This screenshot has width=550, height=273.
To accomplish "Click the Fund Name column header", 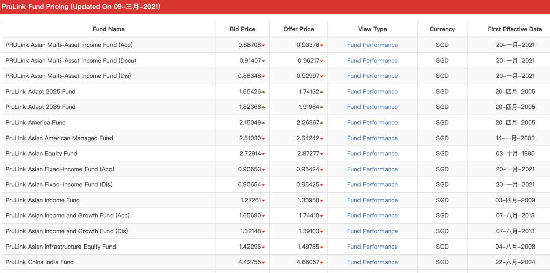I will click(108, 29).
